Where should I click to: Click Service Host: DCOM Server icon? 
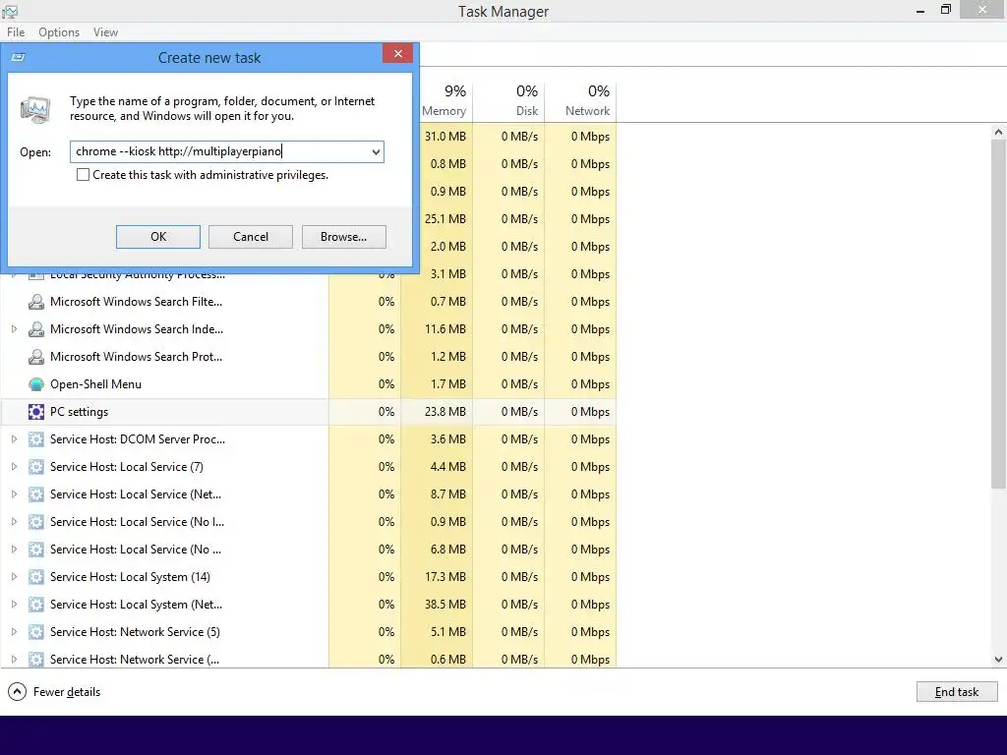coord(36,439)
